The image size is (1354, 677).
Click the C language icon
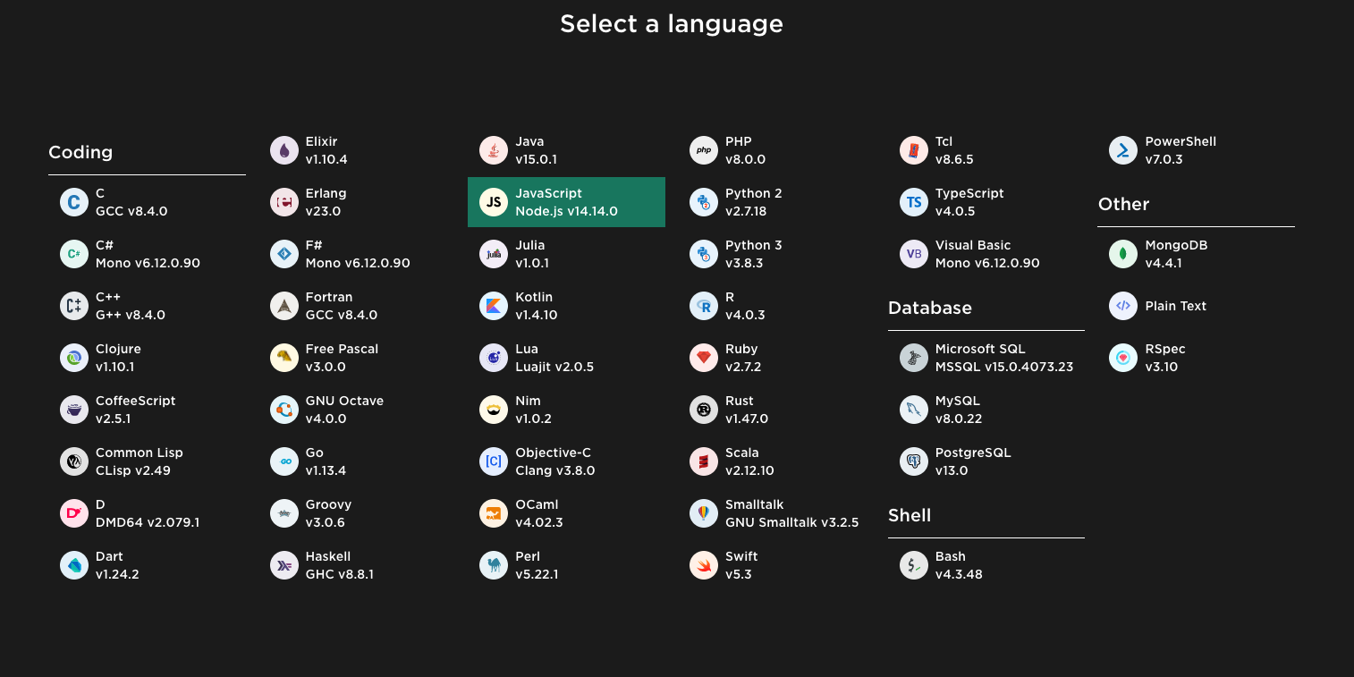[x=74, y=202]
